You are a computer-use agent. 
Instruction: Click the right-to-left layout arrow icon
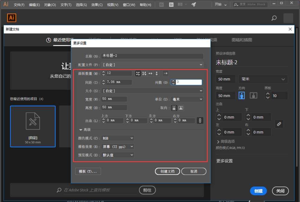tap(166, 73)
